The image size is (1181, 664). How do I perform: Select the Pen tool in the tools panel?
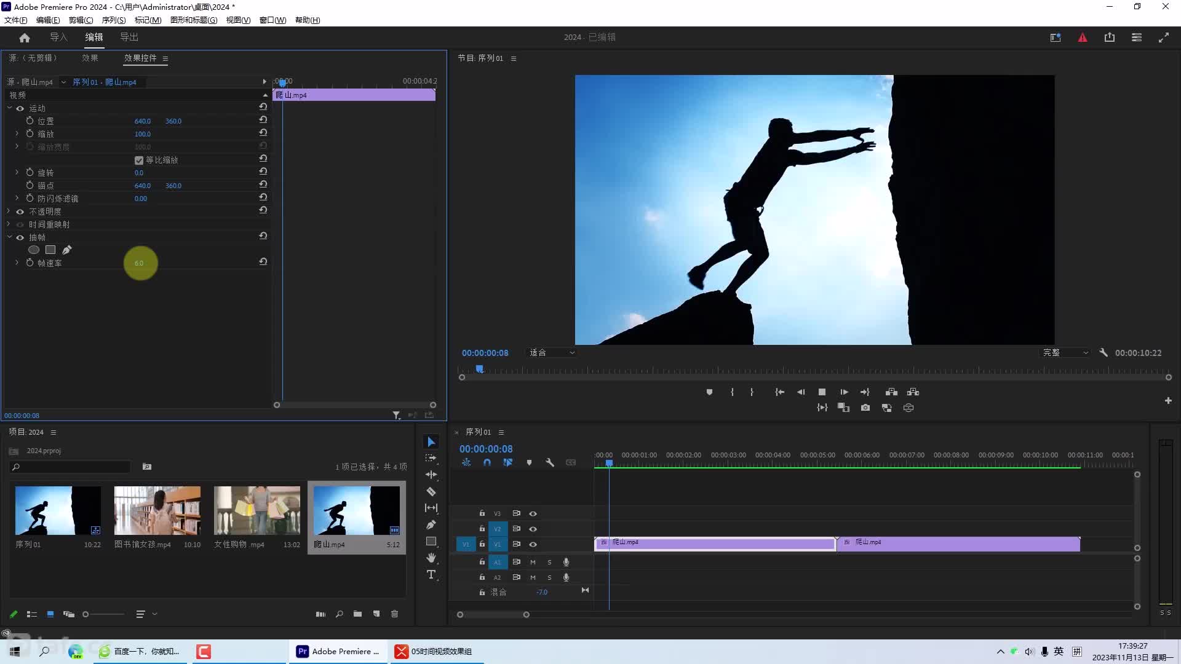pos(431,524)
